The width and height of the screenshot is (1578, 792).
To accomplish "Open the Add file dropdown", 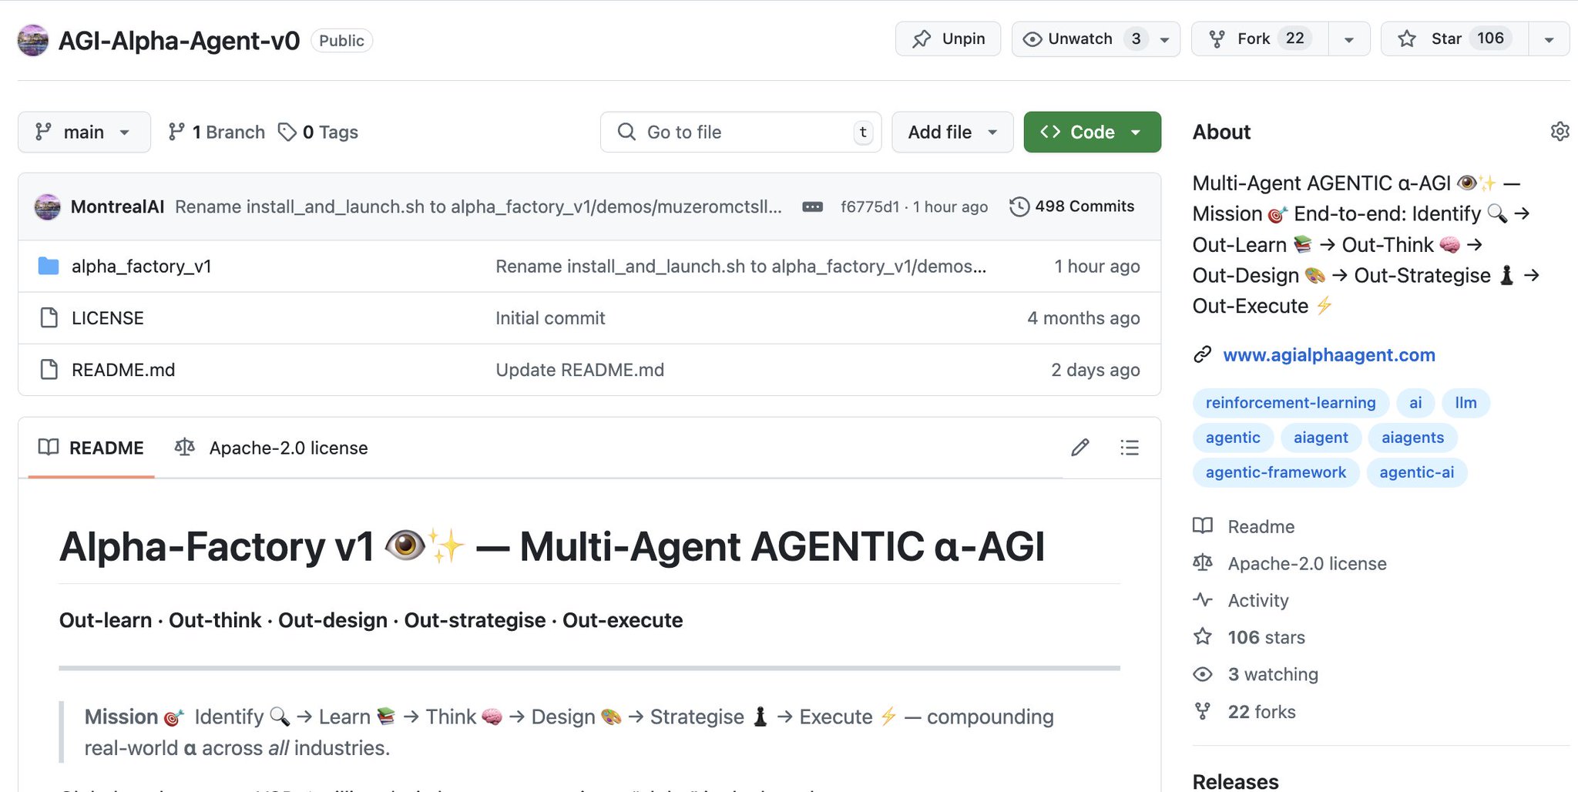I will [x=952, y=132].
